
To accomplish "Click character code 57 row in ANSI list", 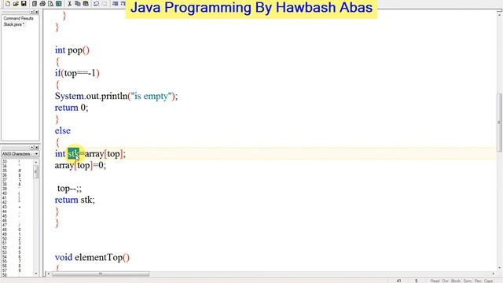I will (x=13, y=270).
